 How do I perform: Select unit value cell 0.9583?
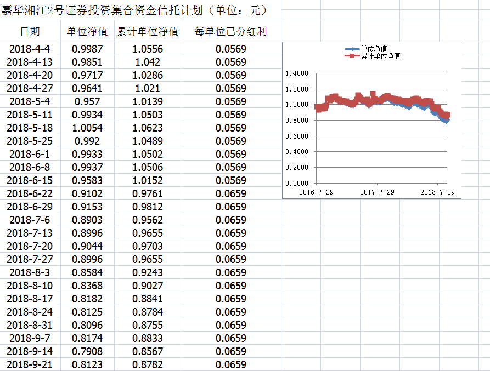tap(87, 180)
